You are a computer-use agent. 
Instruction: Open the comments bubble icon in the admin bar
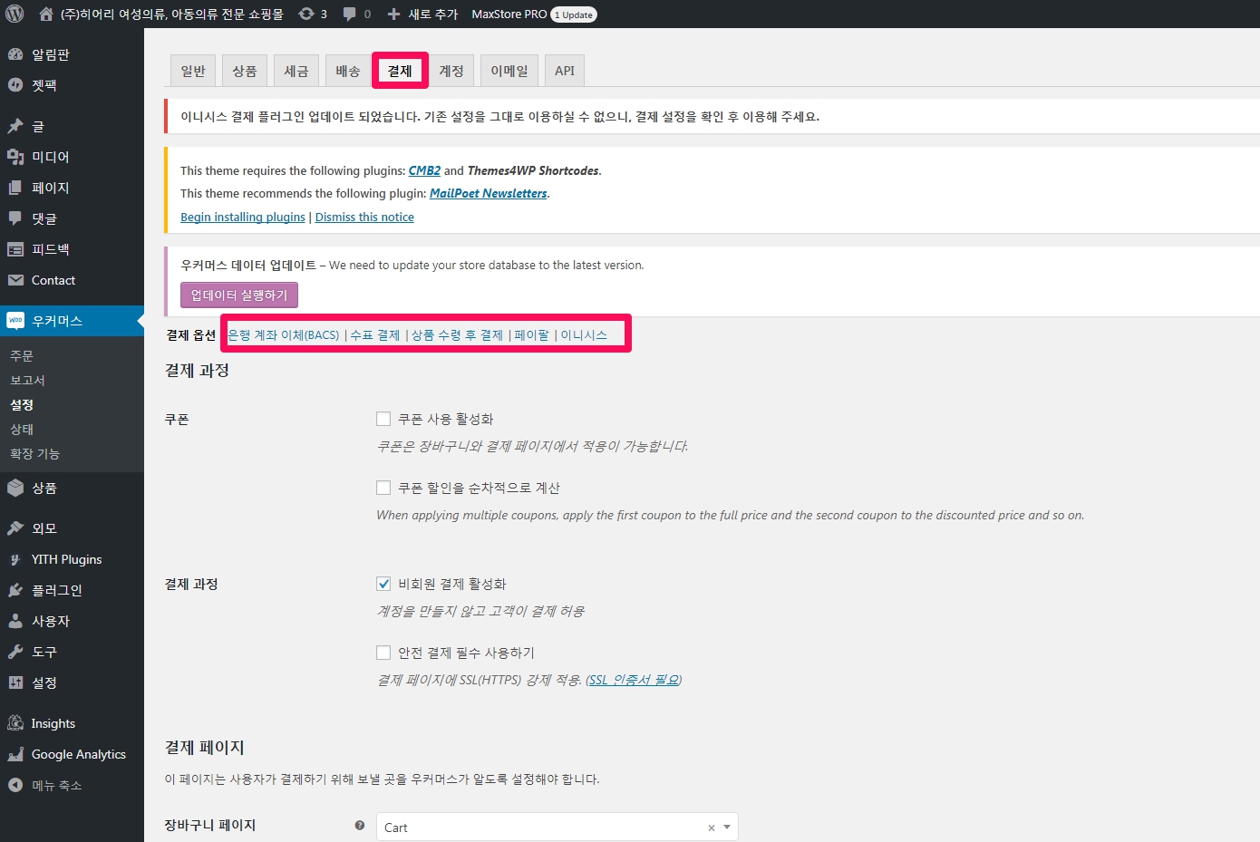(350, 14)
